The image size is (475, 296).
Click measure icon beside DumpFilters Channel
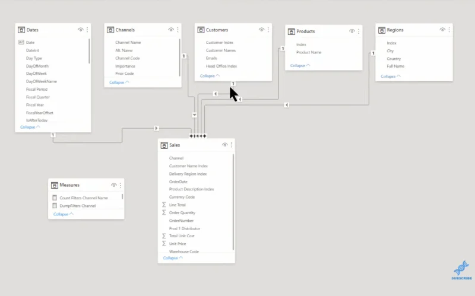coord(55,205)
